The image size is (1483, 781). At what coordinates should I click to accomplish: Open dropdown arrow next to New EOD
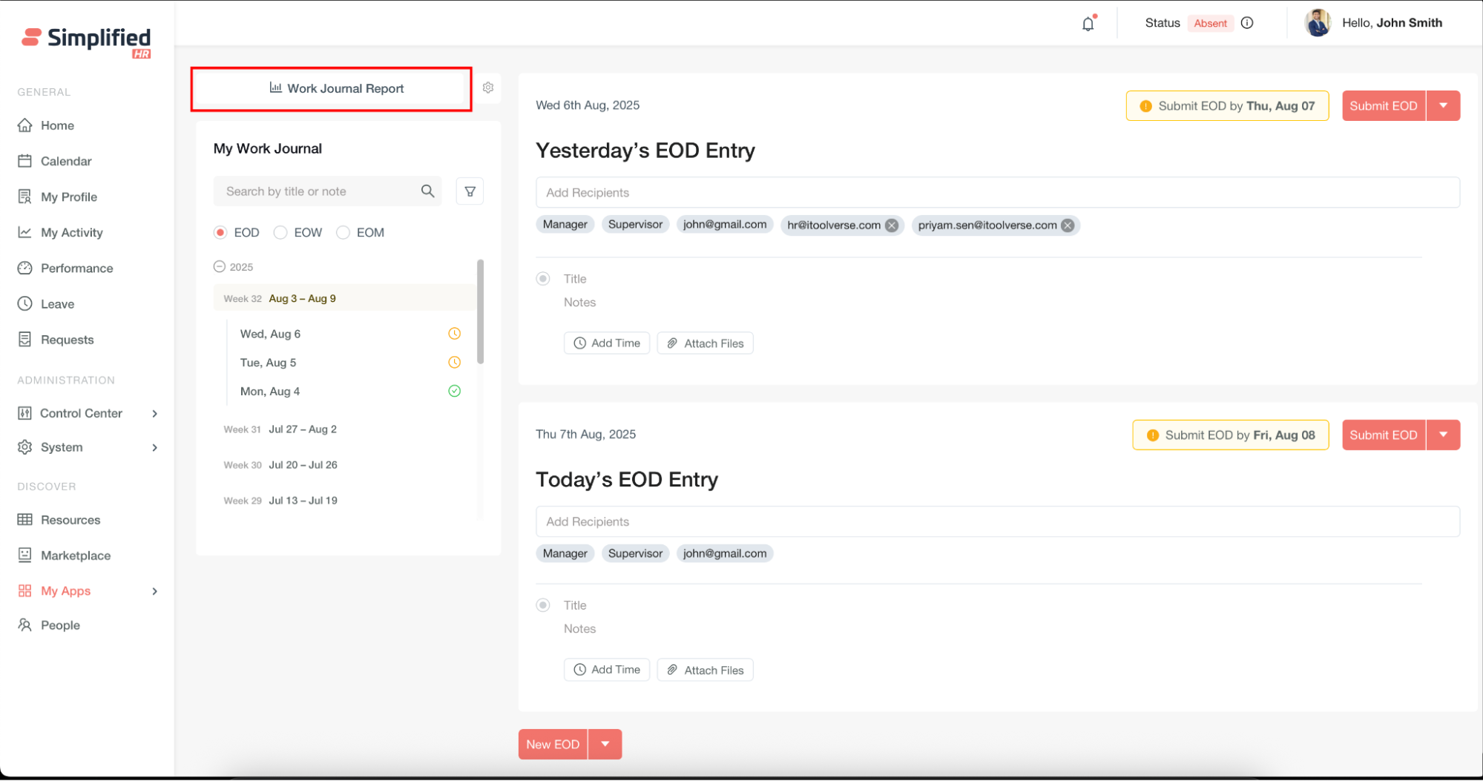click(x=605, y=745)
